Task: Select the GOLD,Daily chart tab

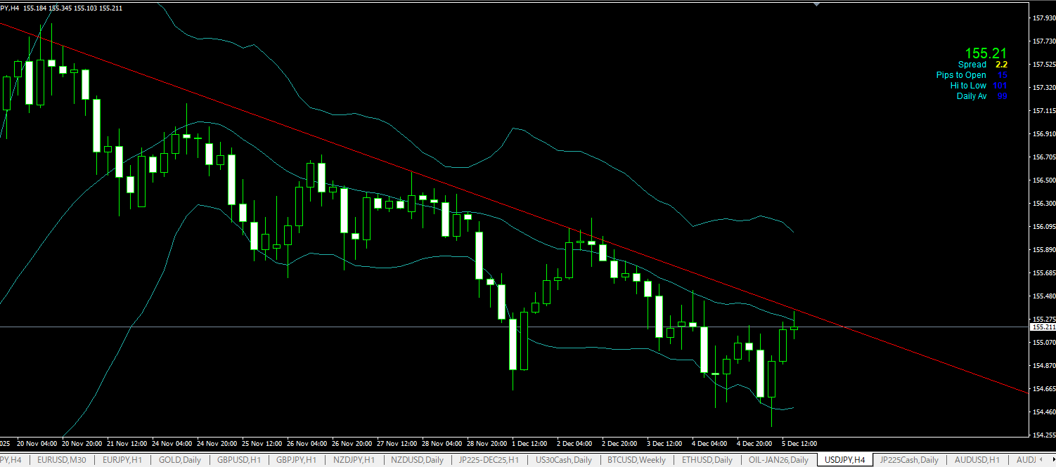Action: tap(180, 460)
